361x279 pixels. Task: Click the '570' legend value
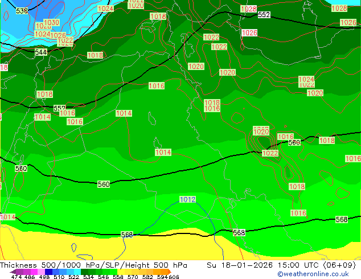pos(133,277)
